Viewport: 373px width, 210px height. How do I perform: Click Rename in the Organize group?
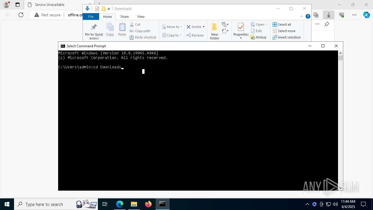pos(195,35)
